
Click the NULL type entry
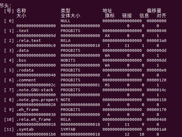click(66, 21)
